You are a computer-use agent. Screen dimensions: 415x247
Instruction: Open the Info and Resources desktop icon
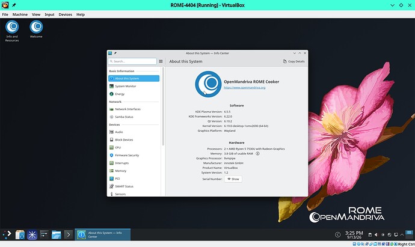[12, 31]
